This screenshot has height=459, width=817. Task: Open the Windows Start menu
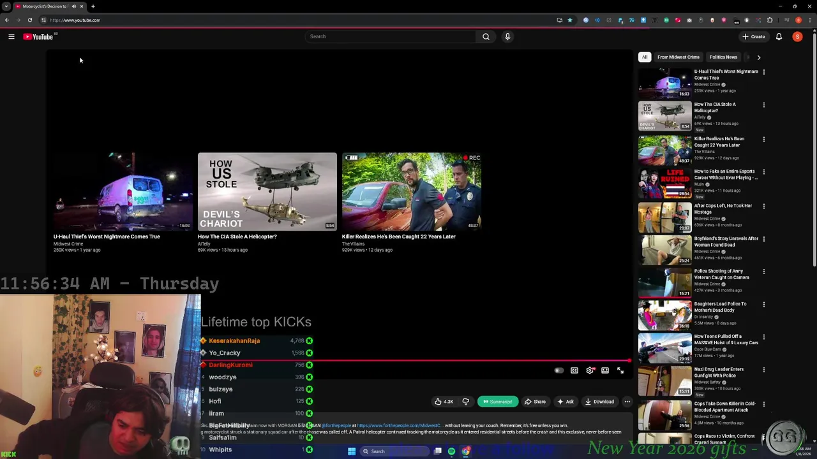(351, 451)
